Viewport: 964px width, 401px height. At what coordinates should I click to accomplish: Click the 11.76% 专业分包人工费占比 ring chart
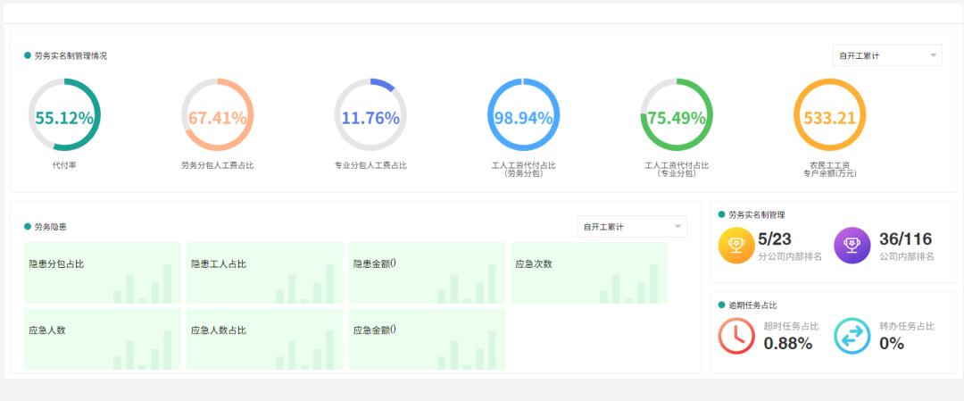(x=370, y=116)
